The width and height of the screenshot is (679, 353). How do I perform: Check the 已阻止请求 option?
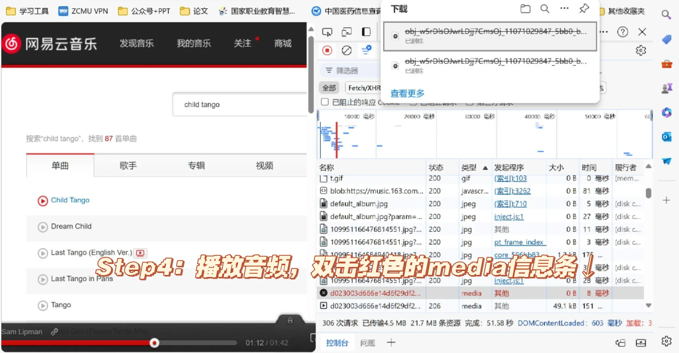click(x=413, y=102)
